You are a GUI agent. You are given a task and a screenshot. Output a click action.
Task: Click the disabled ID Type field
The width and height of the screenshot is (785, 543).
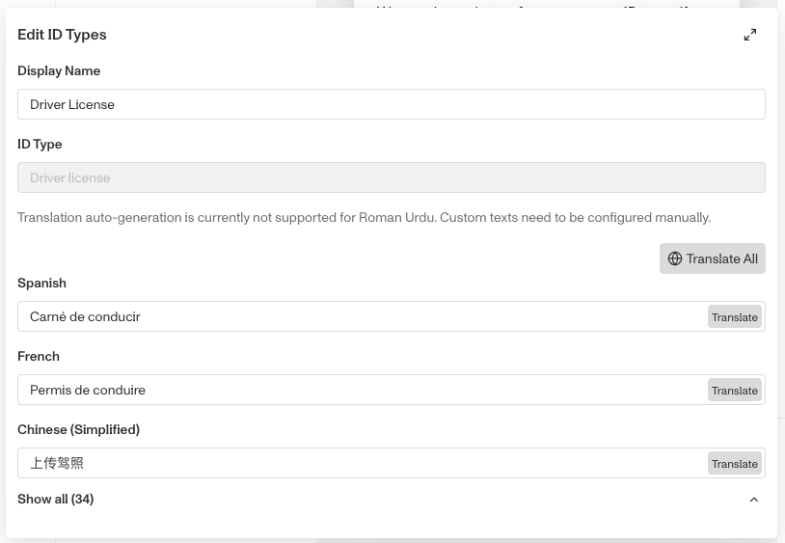point(391,177)
